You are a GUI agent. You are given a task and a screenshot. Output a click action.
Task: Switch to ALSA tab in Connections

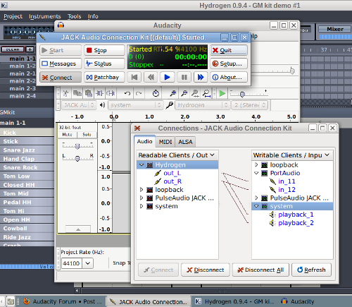click(185, 142)
